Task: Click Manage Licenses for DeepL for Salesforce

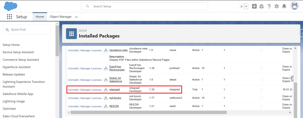Action: (x=91, y=80)
